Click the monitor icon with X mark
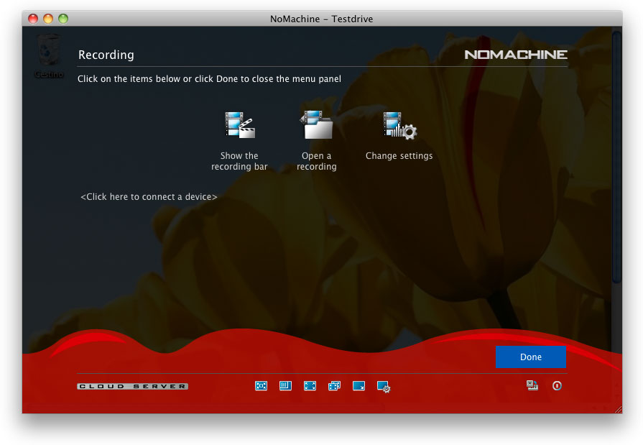 click(x=532, y=386)
